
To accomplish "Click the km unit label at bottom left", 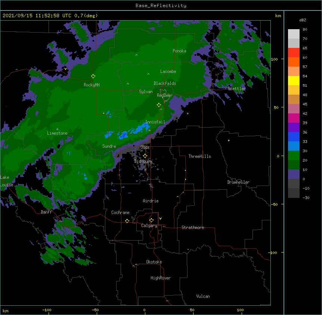I will [5, 311].
